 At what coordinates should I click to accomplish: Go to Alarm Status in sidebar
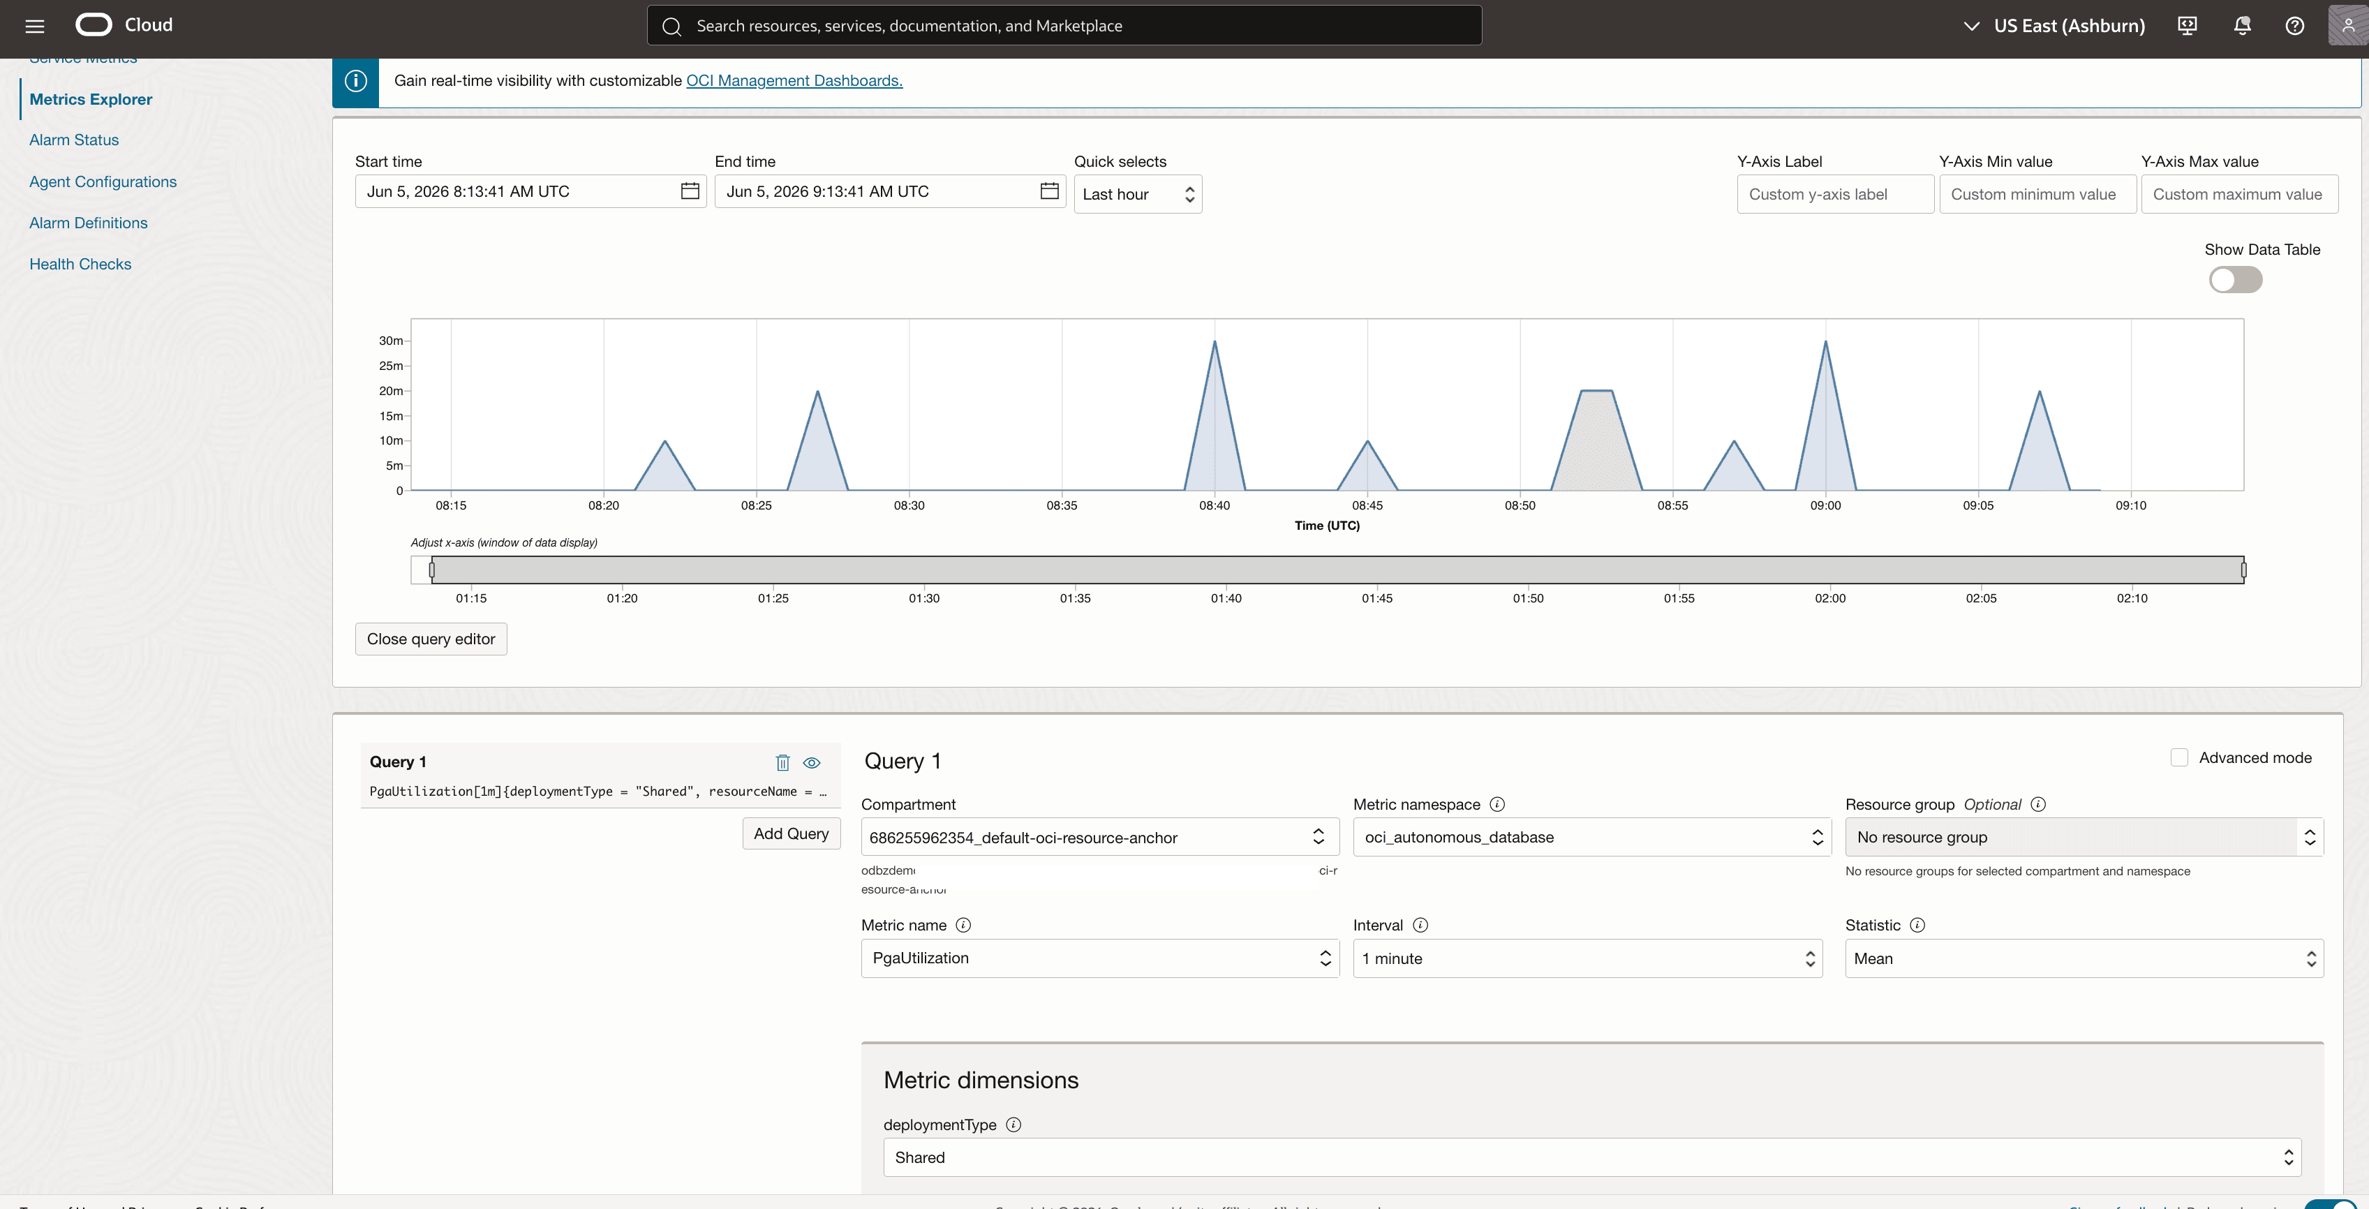73,140
